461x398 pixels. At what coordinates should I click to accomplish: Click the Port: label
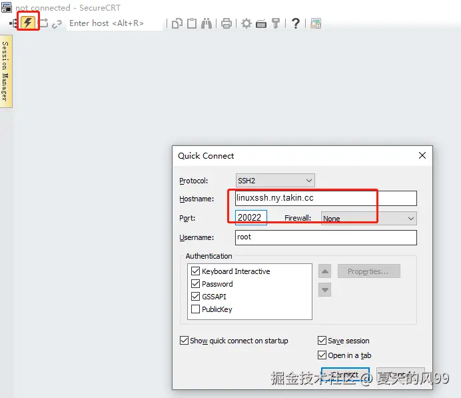pyautogui.click(x=187, y=218)
